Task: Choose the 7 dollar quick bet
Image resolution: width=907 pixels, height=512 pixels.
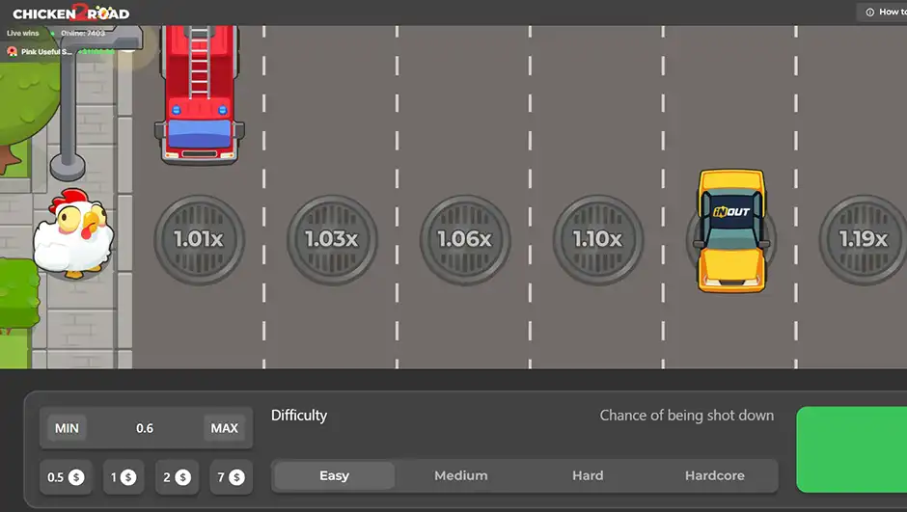Action: [x=231, y=477]
